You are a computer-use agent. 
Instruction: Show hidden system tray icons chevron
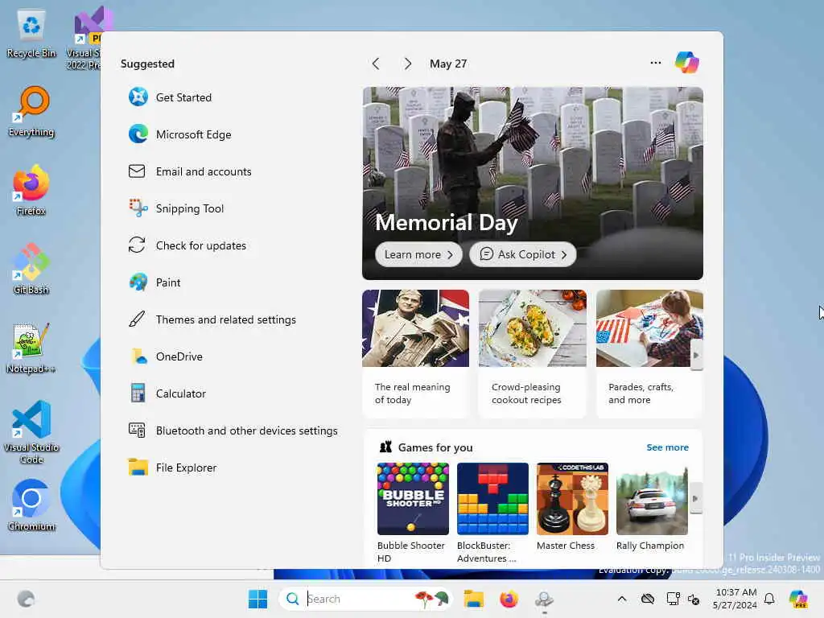(622, 599)
